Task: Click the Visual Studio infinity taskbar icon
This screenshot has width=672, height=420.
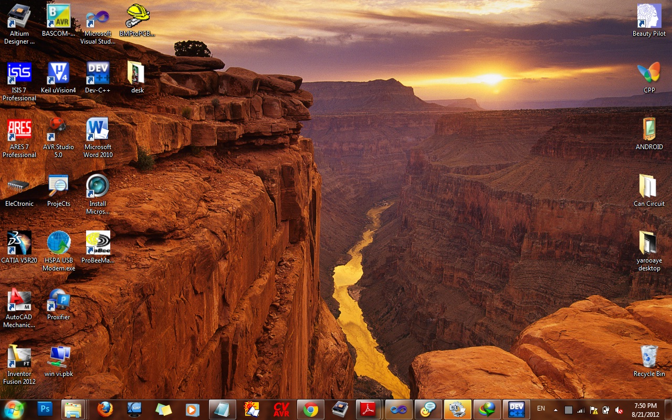Action: tap(398, 409)
